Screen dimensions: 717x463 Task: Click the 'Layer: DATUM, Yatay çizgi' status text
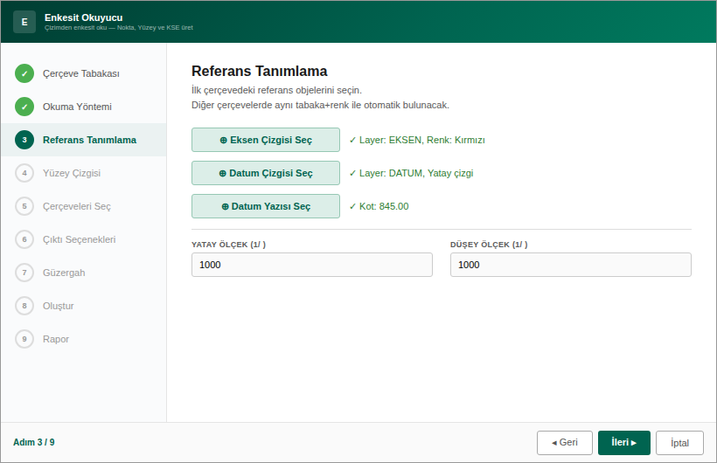[411, 173]
